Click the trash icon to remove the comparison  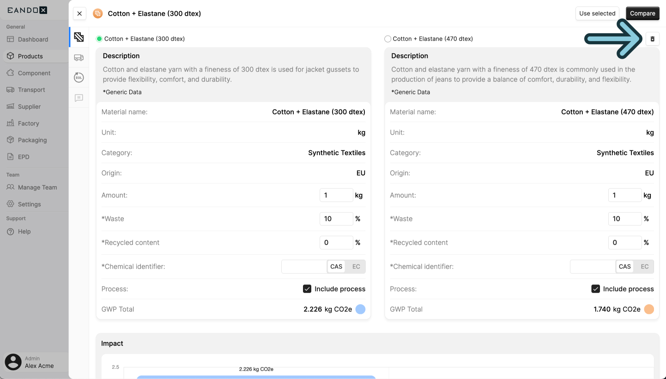(x=652, y=39)
